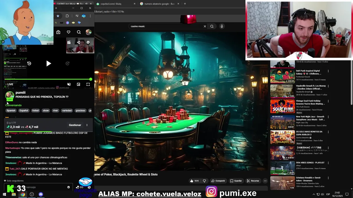Screen dimensions: 353x198
Task: Switch to numero aleatorio google tab
Action: [x=159, y=4]
